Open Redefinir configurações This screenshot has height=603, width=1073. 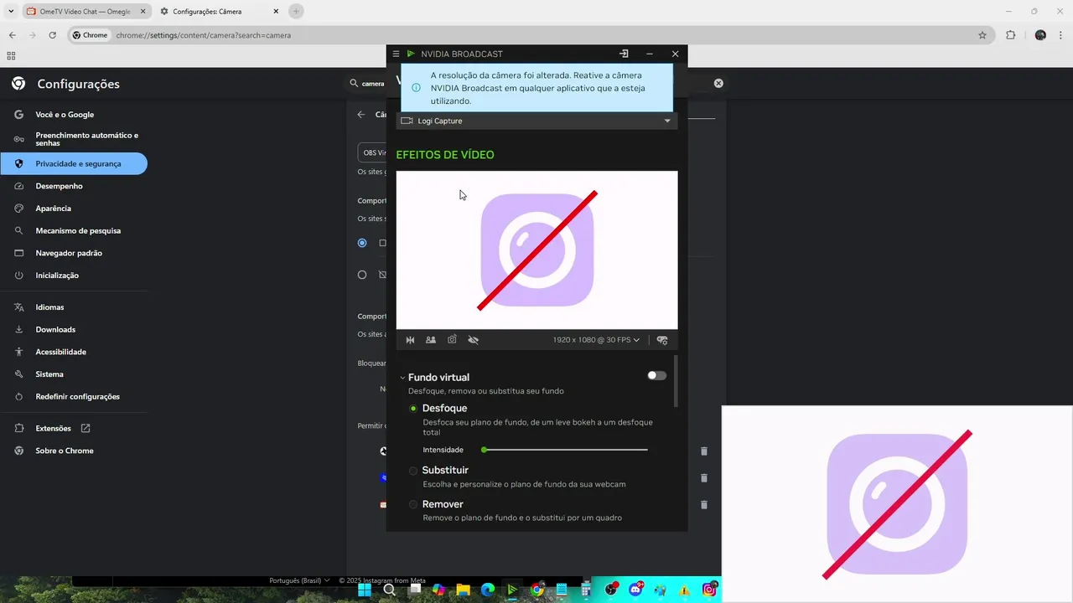click(74, 397)
